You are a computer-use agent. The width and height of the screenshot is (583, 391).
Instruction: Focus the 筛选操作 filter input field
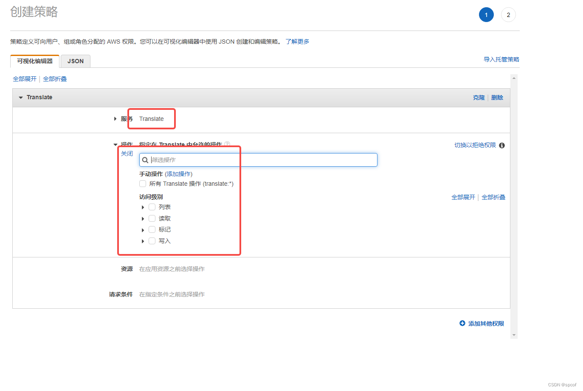coord(258,160)
